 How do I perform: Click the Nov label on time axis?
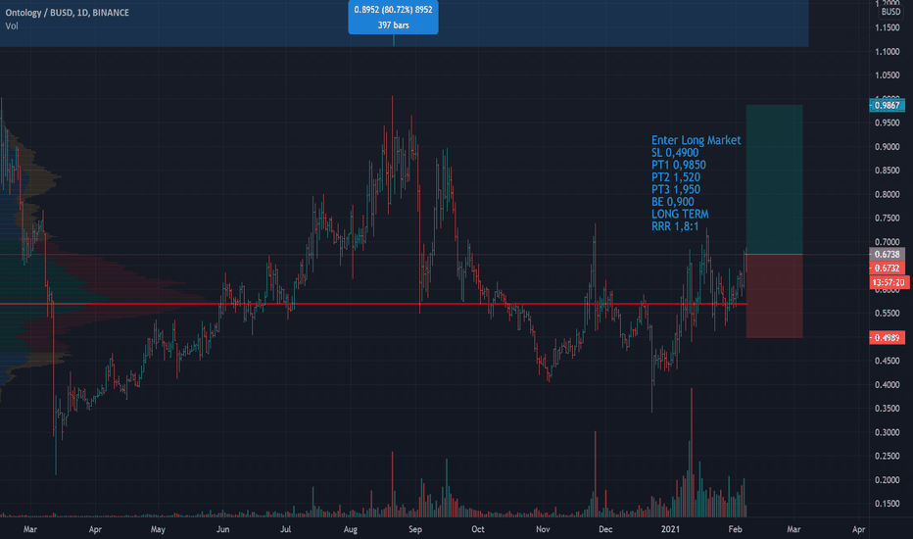point(543,529)
